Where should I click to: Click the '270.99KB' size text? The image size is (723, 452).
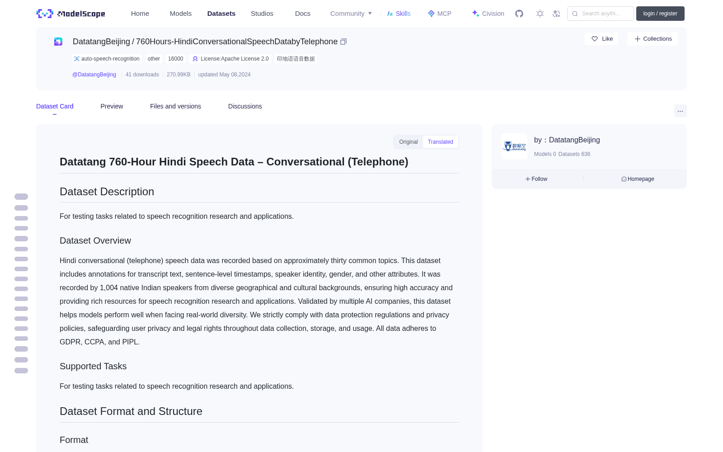(x=178, y=75)
